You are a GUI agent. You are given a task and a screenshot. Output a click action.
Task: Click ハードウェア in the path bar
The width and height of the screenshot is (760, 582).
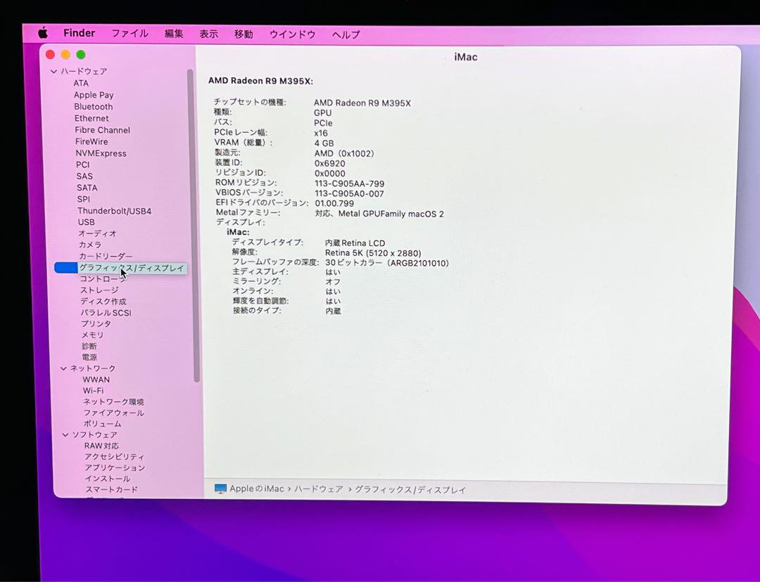pyautogui.click(x=319, y=489)
